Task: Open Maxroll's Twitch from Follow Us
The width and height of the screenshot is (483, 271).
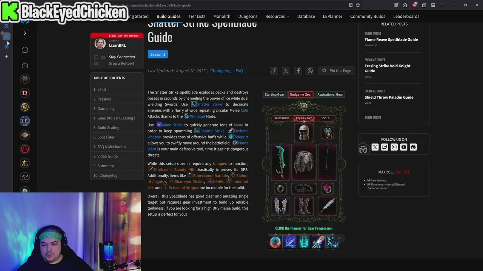Action: pos(385,147)
